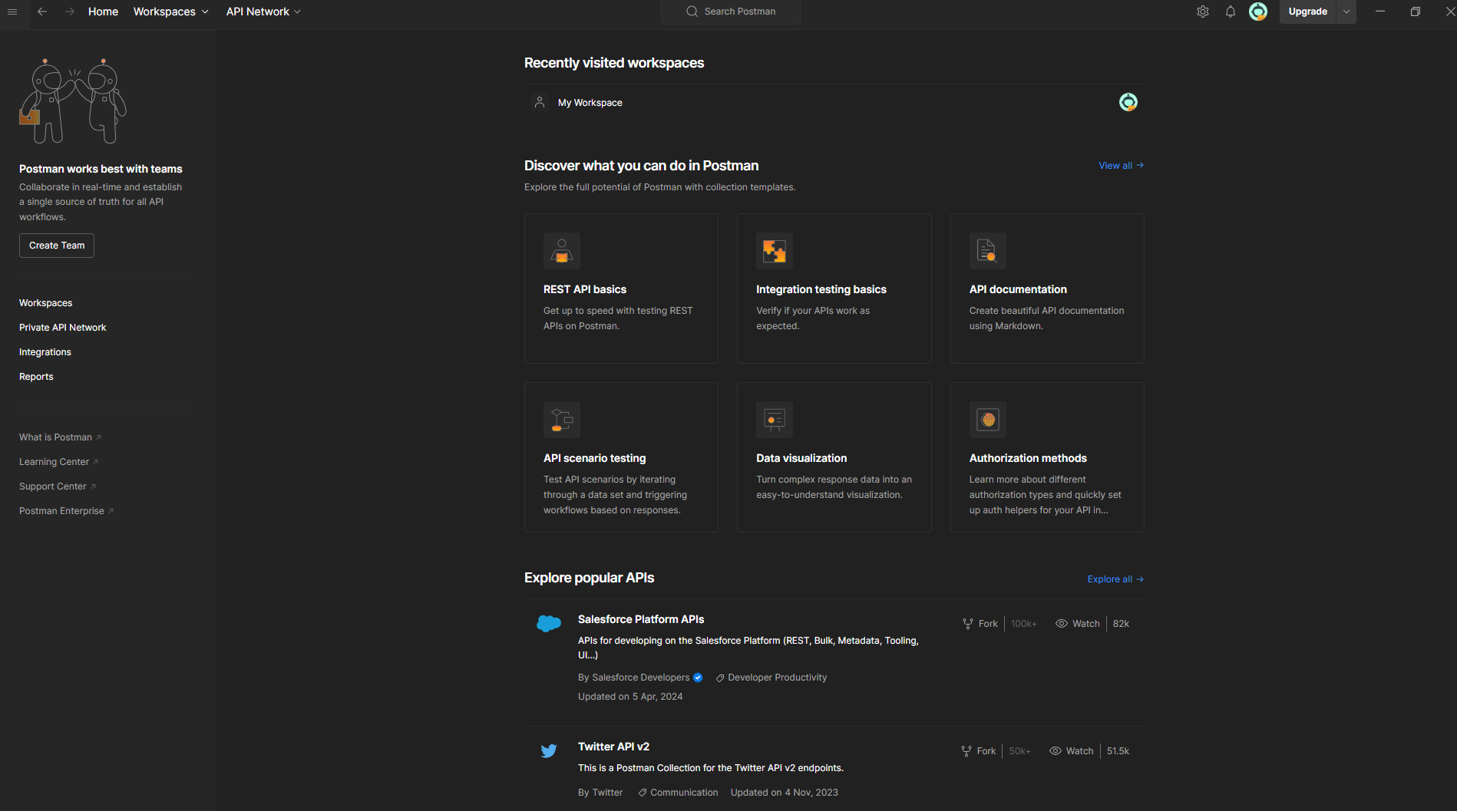The width and height of the screenshot is (1457, 811).
Task: Click the avatar on My Workspace row
Action: click(1128, 102)
